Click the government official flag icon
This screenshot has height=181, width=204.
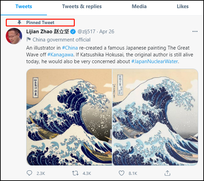(x=29, y=40)
